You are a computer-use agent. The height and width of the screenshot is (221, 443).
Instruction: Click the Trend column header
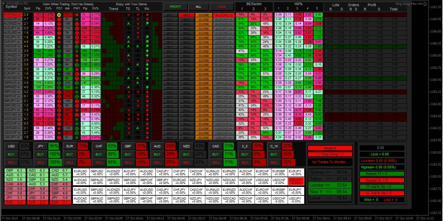click(114, 9)
